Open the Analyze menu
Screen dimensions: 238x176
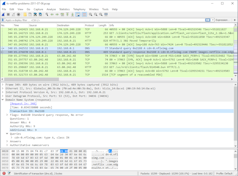(51, 9)
